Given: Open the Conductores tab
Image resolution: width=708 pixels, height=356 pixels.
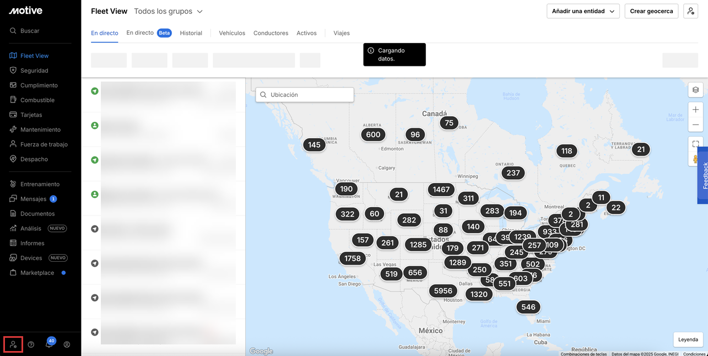Looking at the screenshot, I should [x=271, y=33].
